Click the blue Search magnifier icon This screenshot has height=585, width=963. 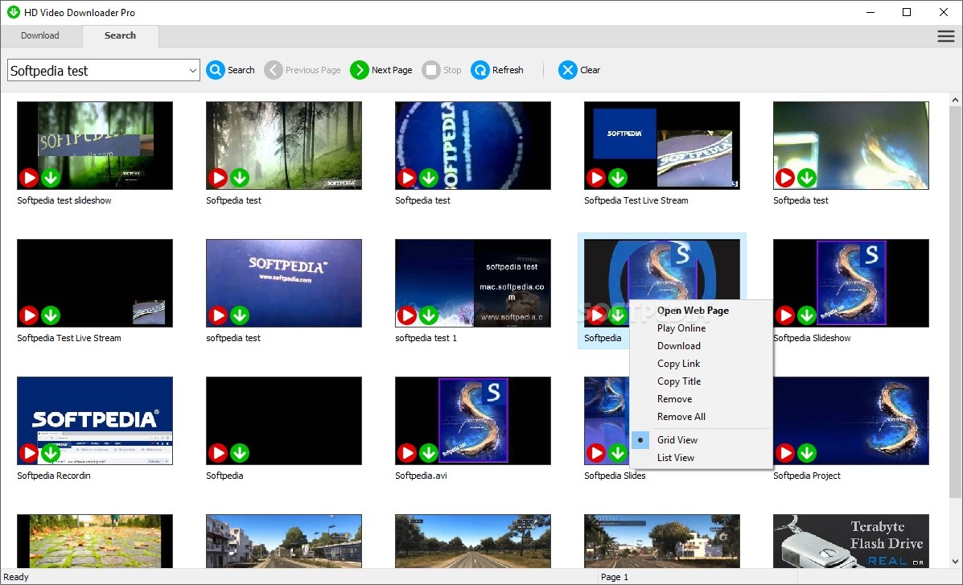[x=216, y=70]
